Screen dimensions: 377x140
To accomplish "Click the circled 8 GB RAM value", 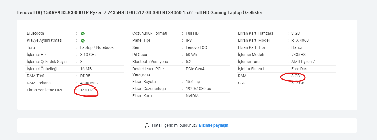I will (x=295, y=76).
